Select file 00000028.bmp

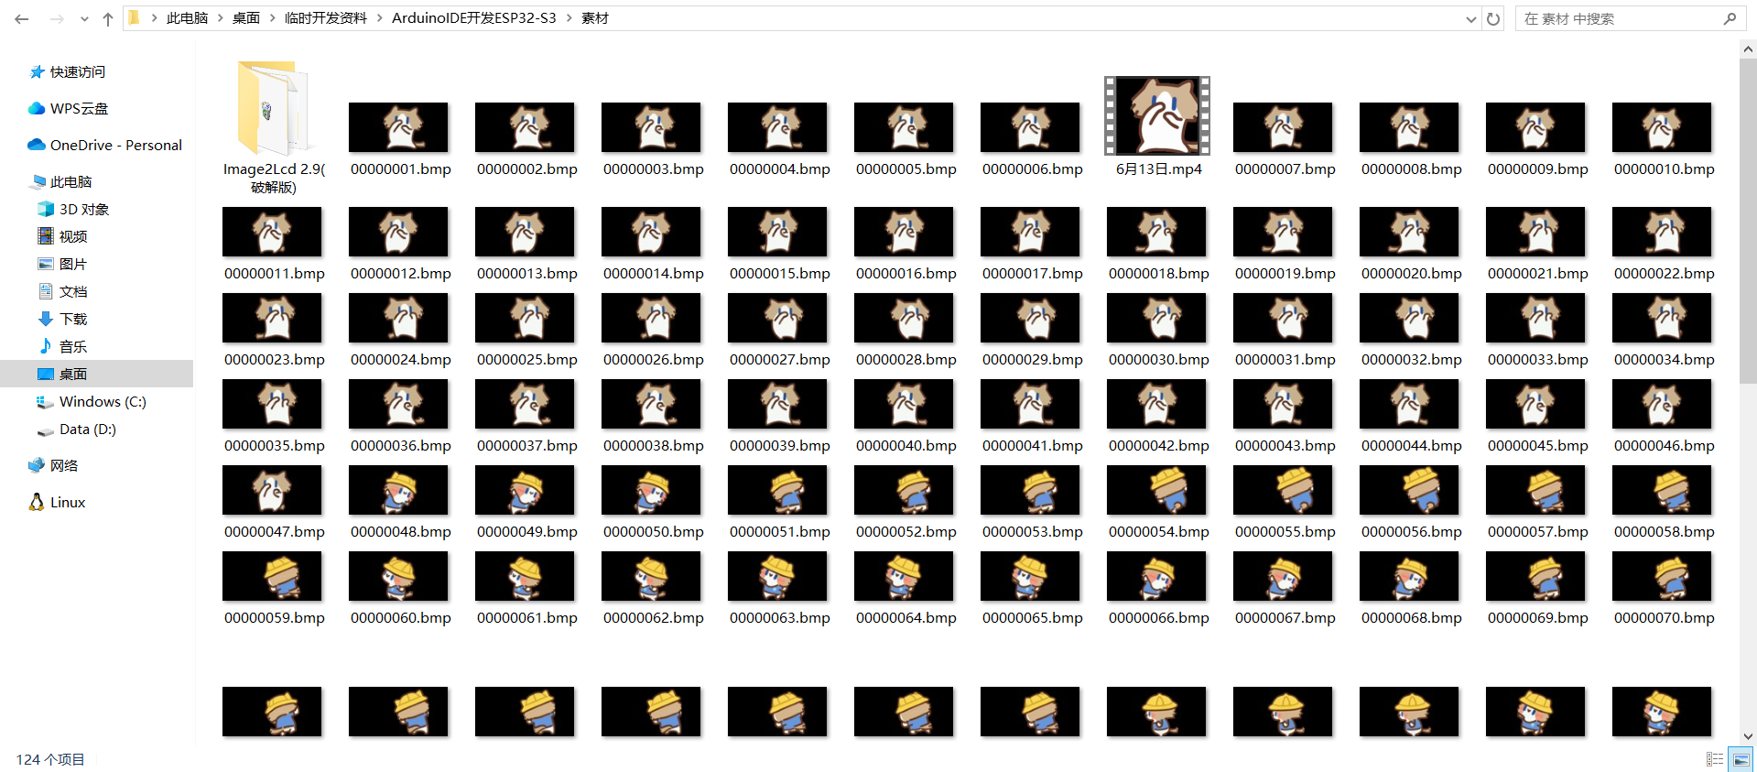(x=905, y=330)
